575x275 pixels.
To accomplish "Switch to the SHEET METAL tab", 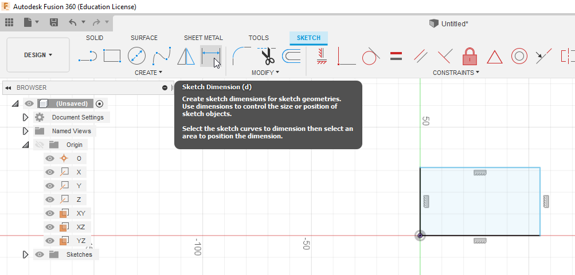I will point(203,38).
